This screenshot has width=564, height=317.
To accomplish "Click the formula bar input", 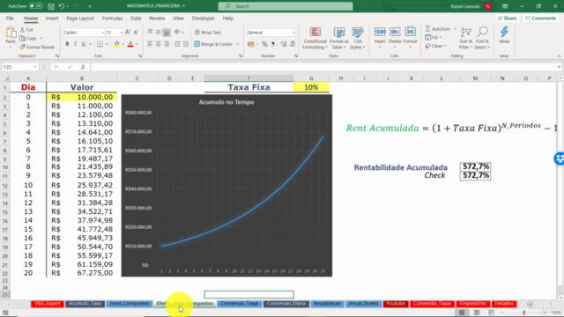I will click(323, 67).
